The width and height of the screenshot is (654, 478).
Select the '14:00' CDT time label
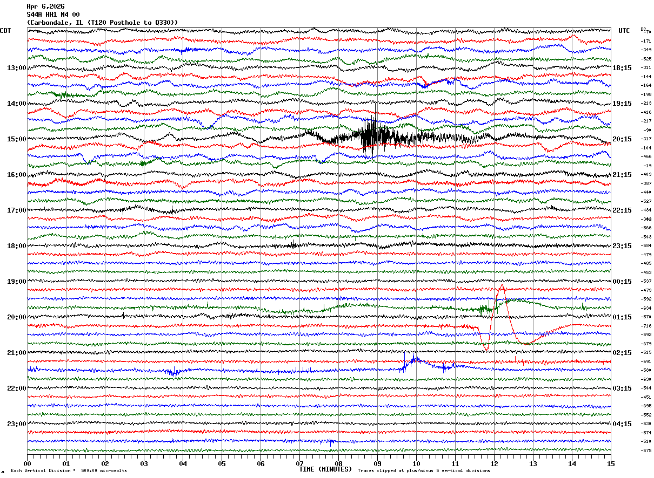[16, 104]
